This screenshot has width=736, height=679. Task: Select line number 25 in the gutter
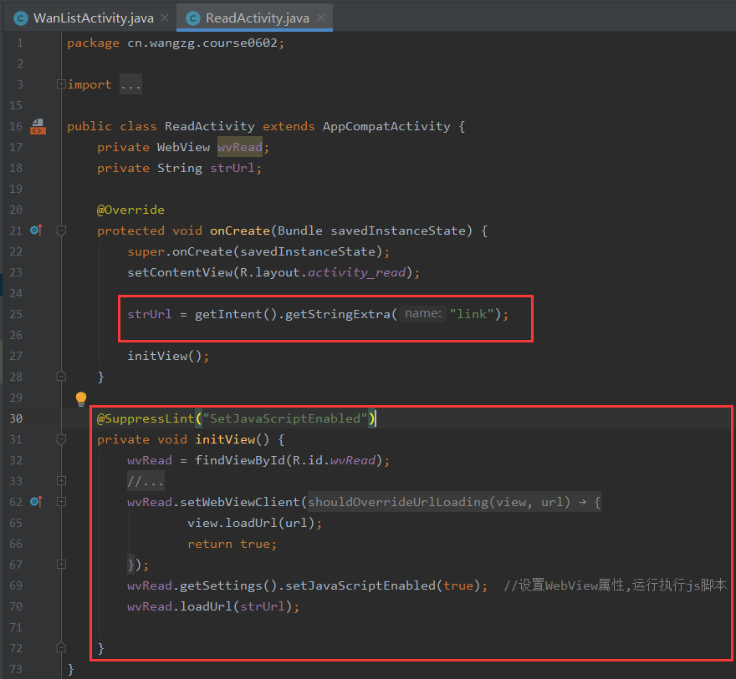(x=16, y=314)
